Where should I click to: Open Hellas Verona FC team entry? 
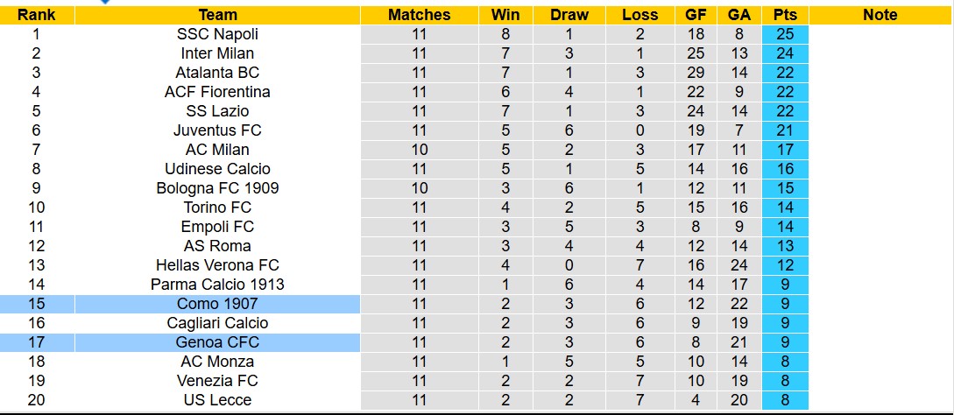tap(217, 265)
